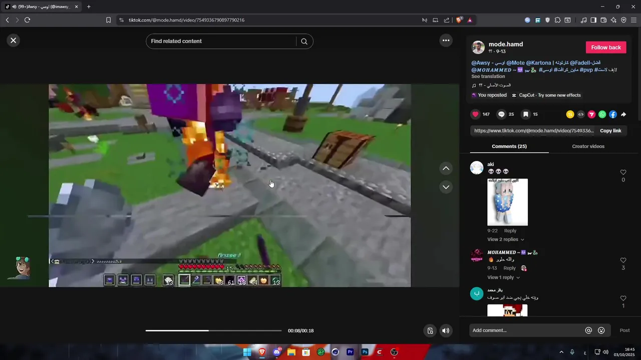Viewport: 641px width, 360px height.
Task: Seek on the video progress bar
Action: pos(213,330)
